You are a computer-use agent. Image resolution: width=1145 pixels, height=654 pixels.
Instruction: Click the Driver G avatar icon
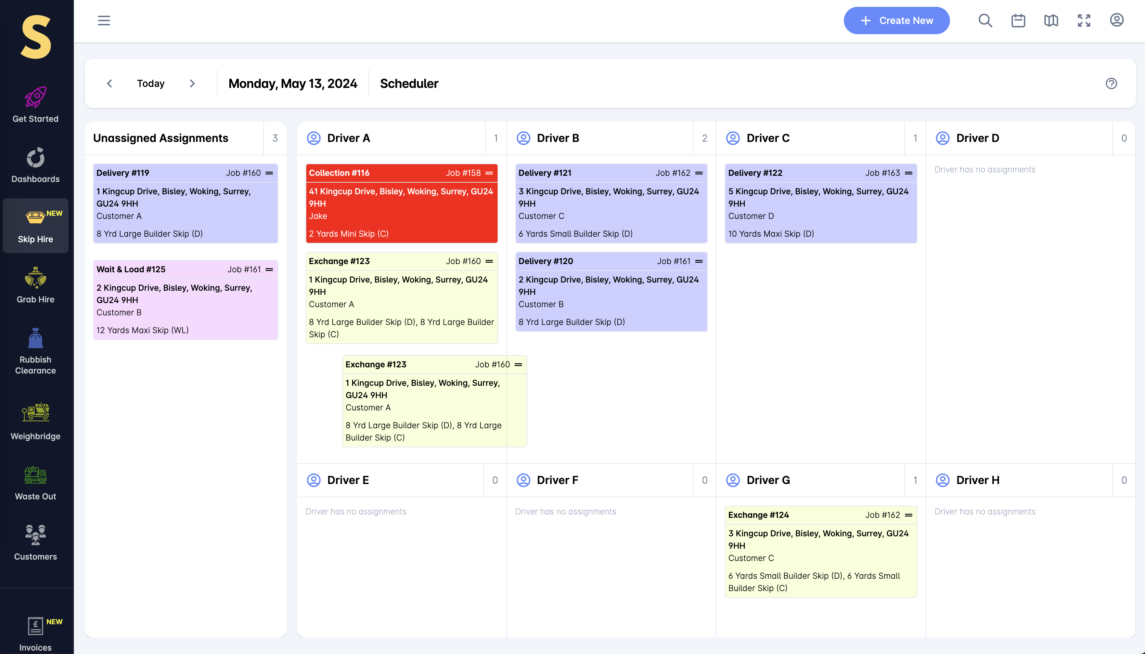point(732,480)
